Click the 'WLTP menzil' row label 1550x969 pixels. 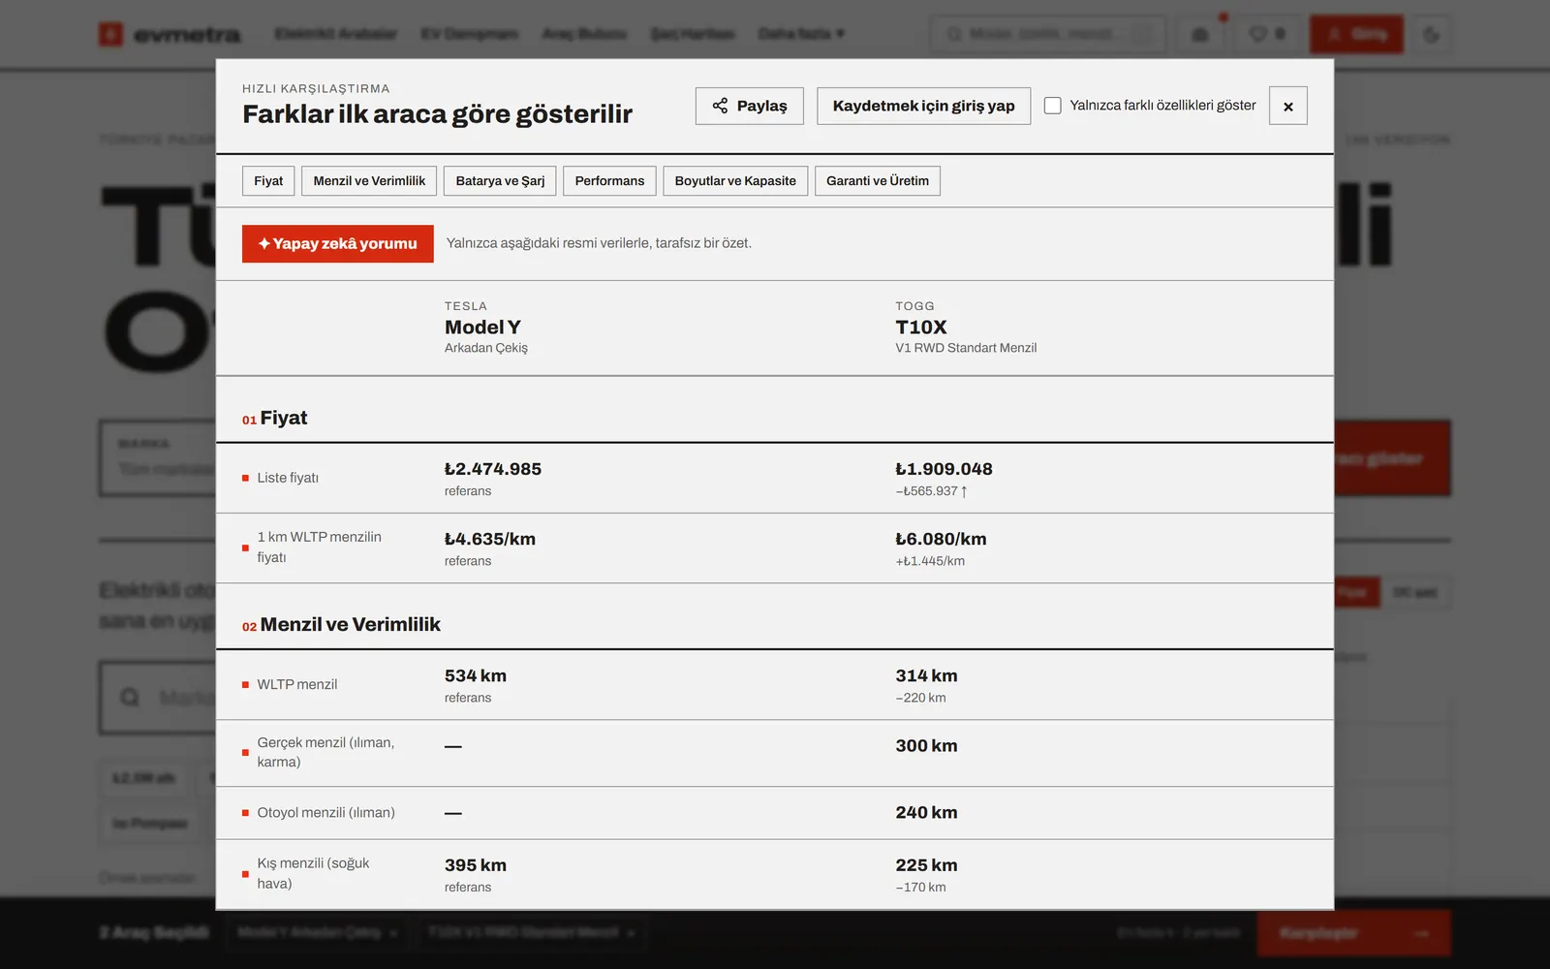297,684
